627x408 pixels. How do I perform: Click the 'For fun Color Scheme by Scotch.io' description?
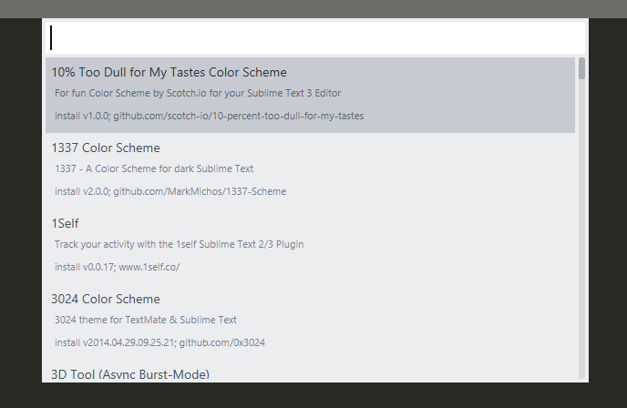198,93
